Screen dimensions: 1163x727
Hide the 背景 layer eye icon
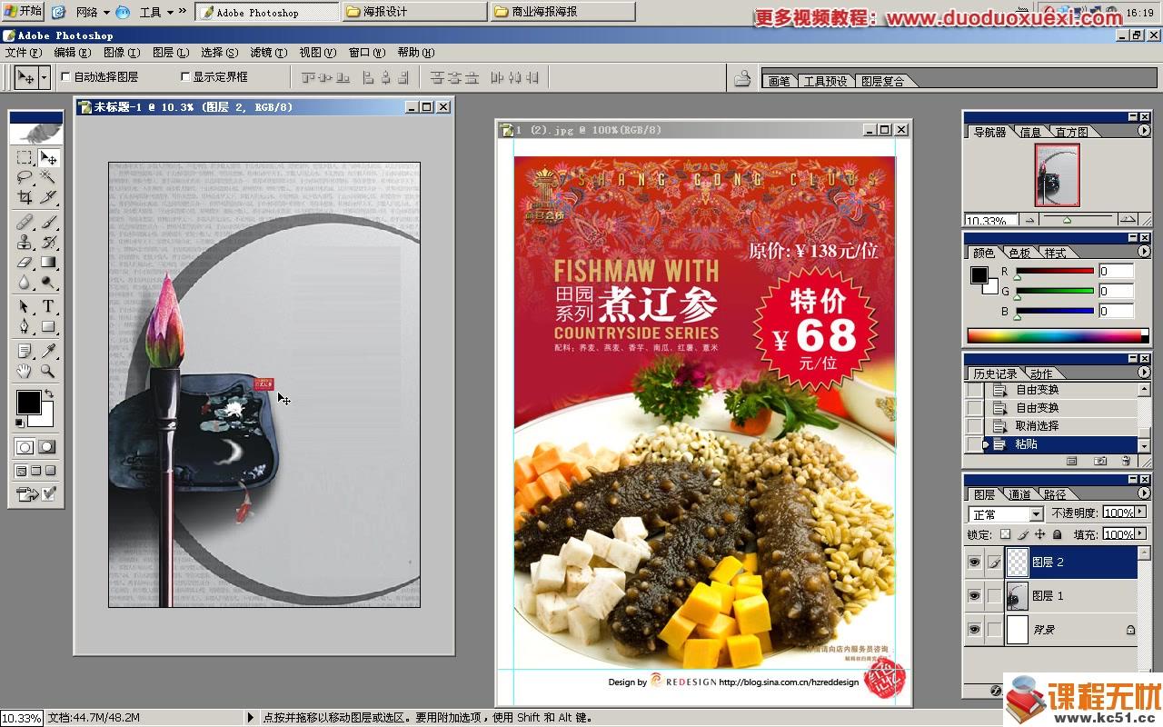974,629
